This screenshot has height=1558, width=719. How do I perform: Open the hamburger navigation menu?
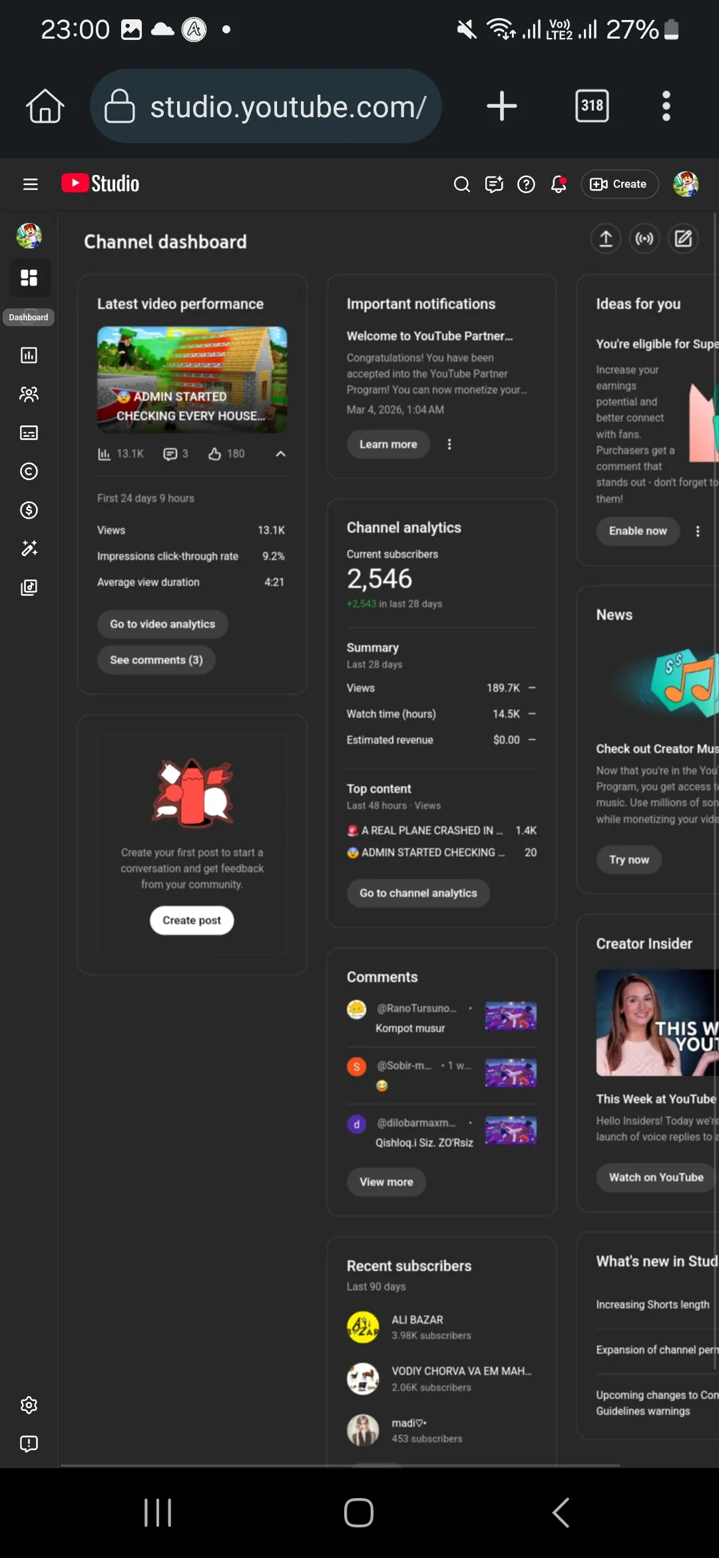tap(30, 184)
